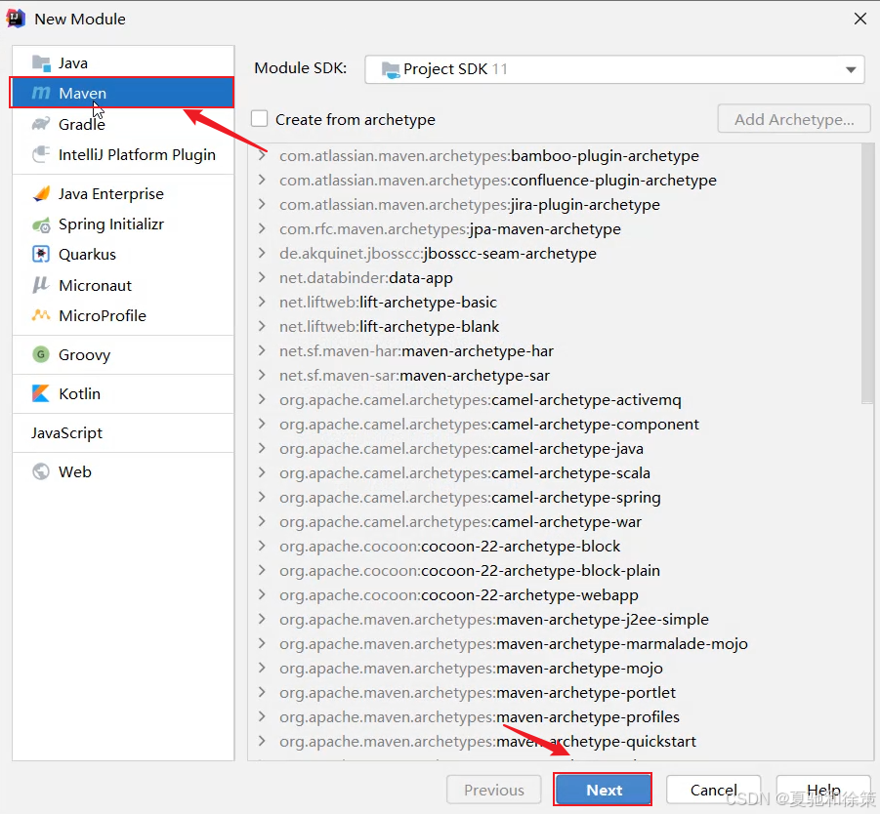Click the Project SDK 11 field
This screenshot has width=880, height=814.
pos(614,69)
